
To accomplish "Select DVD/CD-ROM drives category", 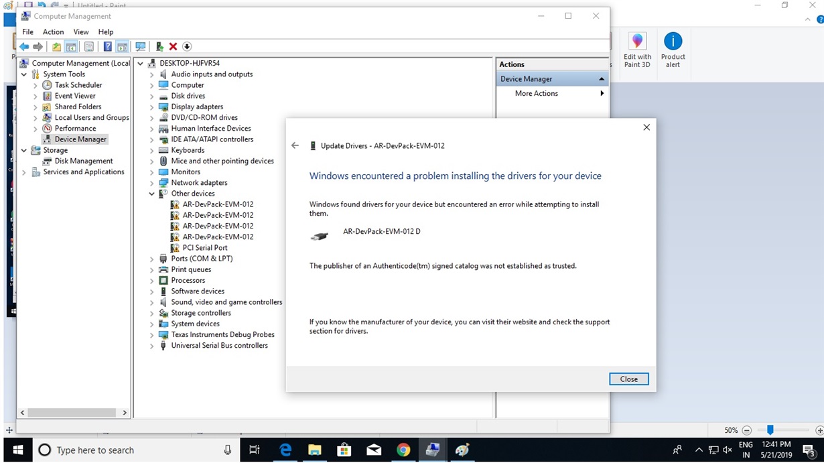I will click(204, 118).
